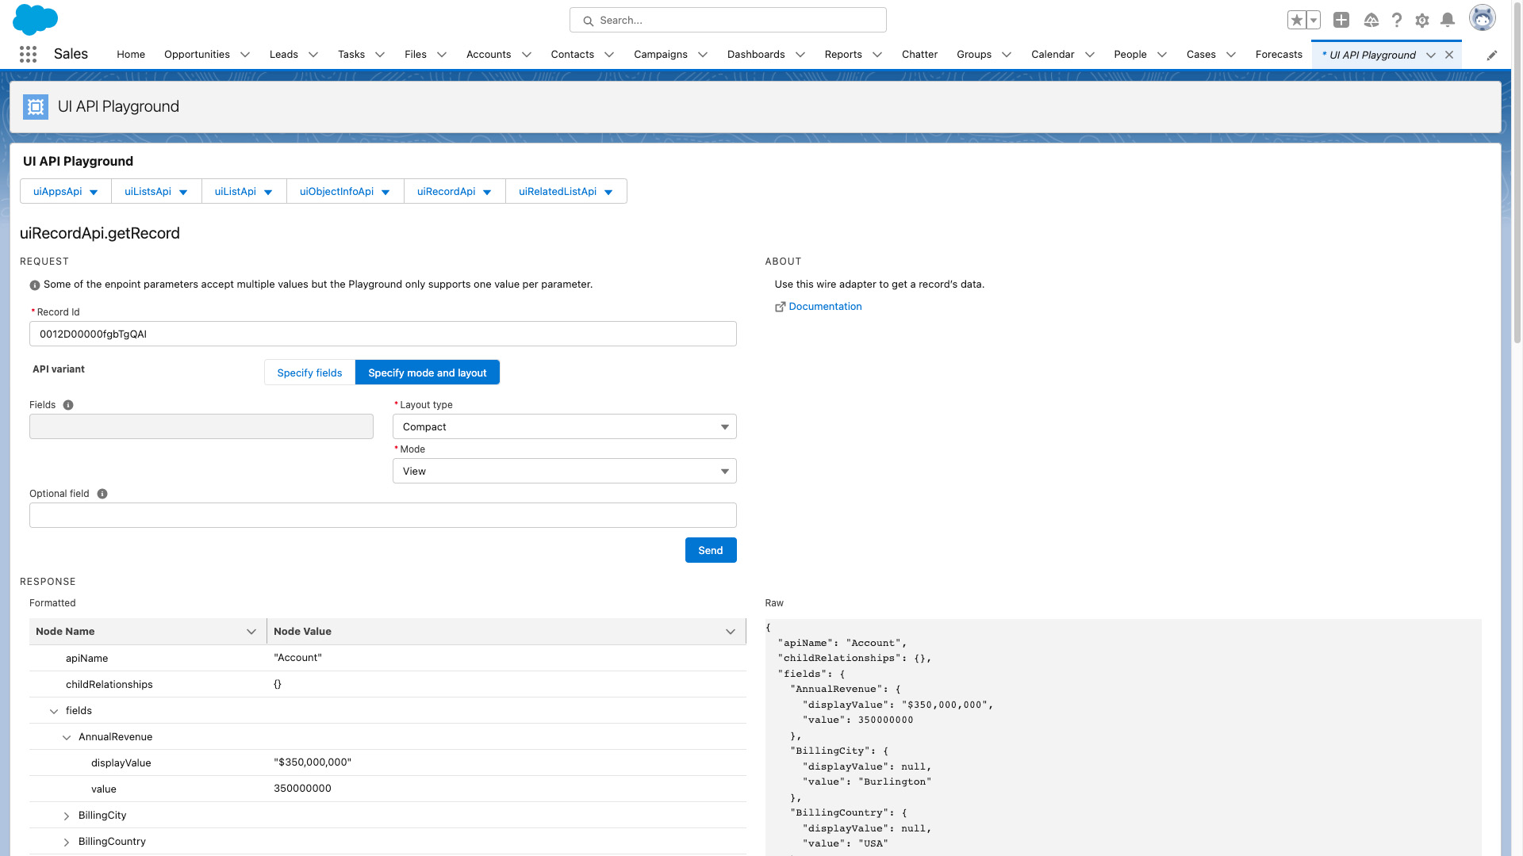Open the uiListApi dropdown menu

[x=244, y=191]
